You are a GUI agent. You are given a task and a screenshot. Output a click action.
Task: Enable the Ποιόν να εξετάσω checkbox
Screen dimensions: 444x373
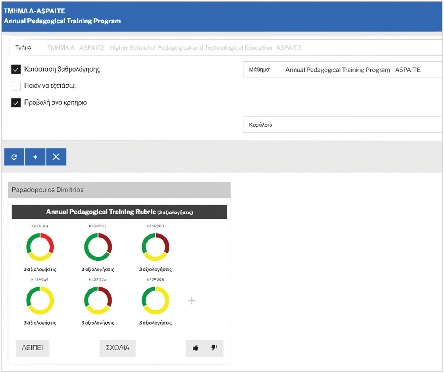click(16, 86)
